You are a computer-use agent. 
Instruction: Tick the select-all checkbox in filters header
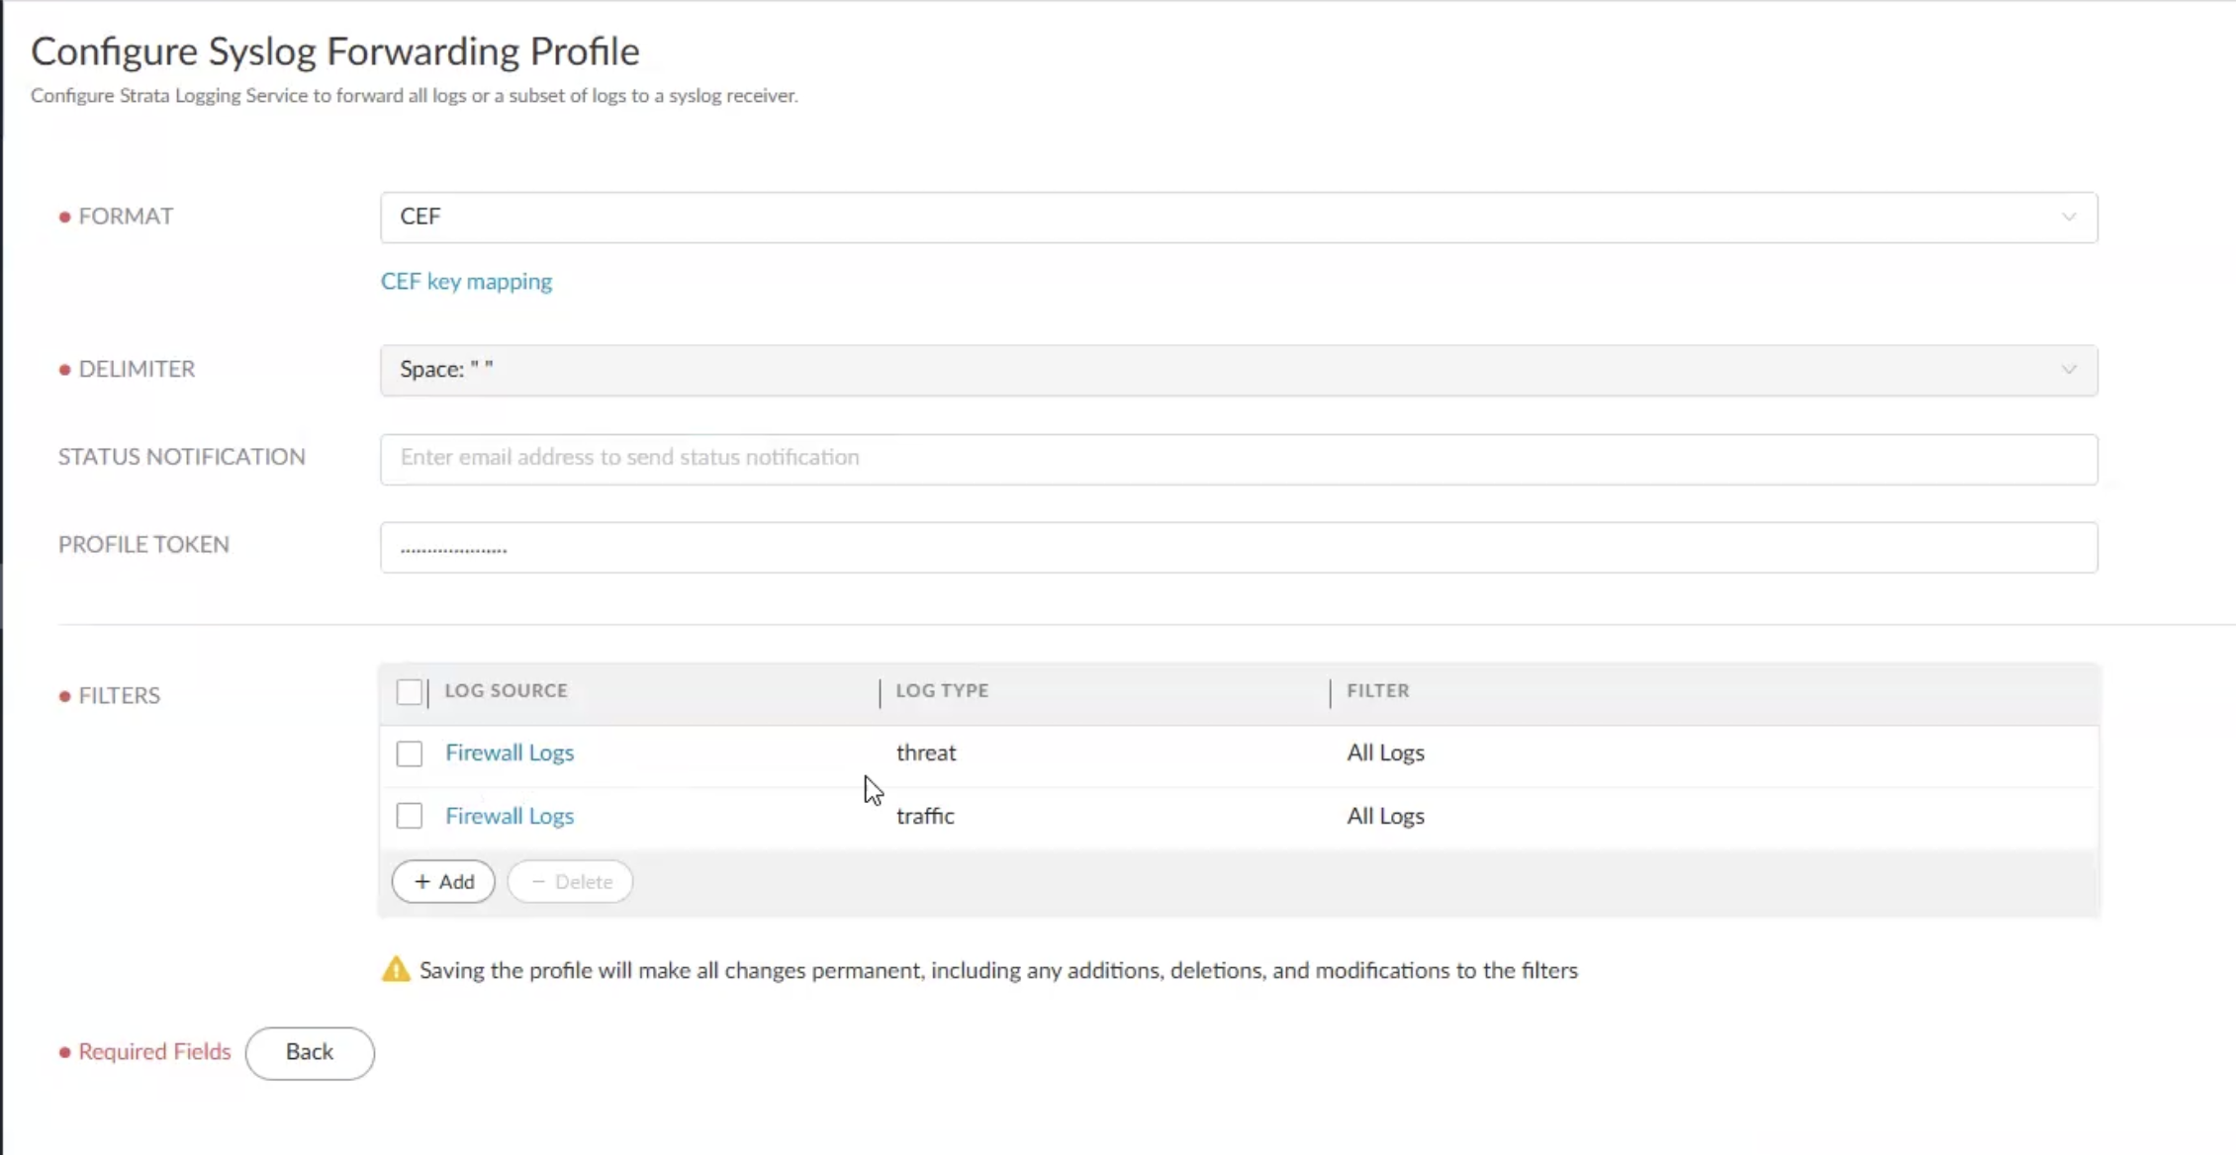click(409, 692)
